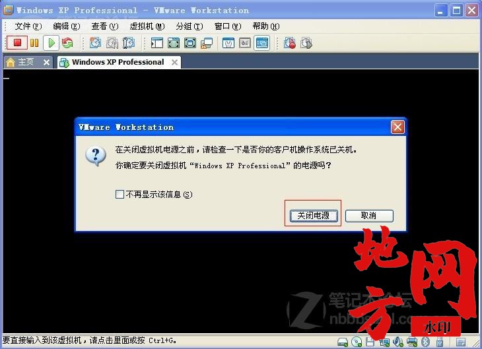
Task: Click the hard disk status bar icon
Action: pyautogui.click(x=343, y=342)
